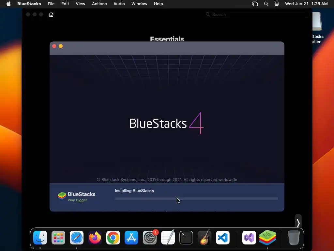Click the BlueStacks Play Bigger logo
334x251 pixels.
77,196
